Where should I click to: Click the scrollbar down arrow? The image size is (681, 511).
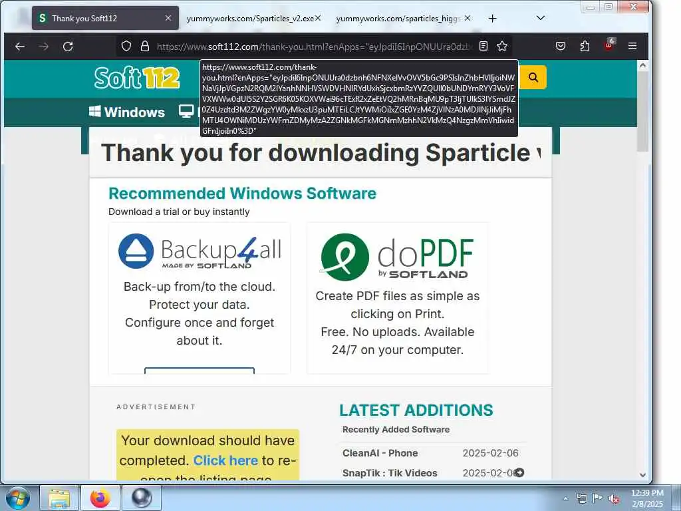(x=643, y=475)
